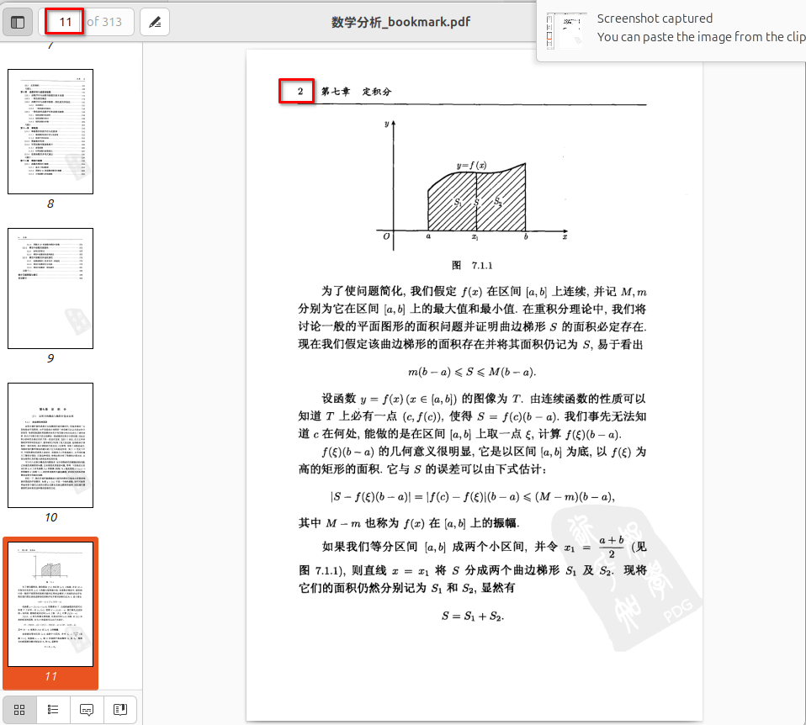
Task: Open the annotate document pencil tool
Action: (x=154, y=22)
